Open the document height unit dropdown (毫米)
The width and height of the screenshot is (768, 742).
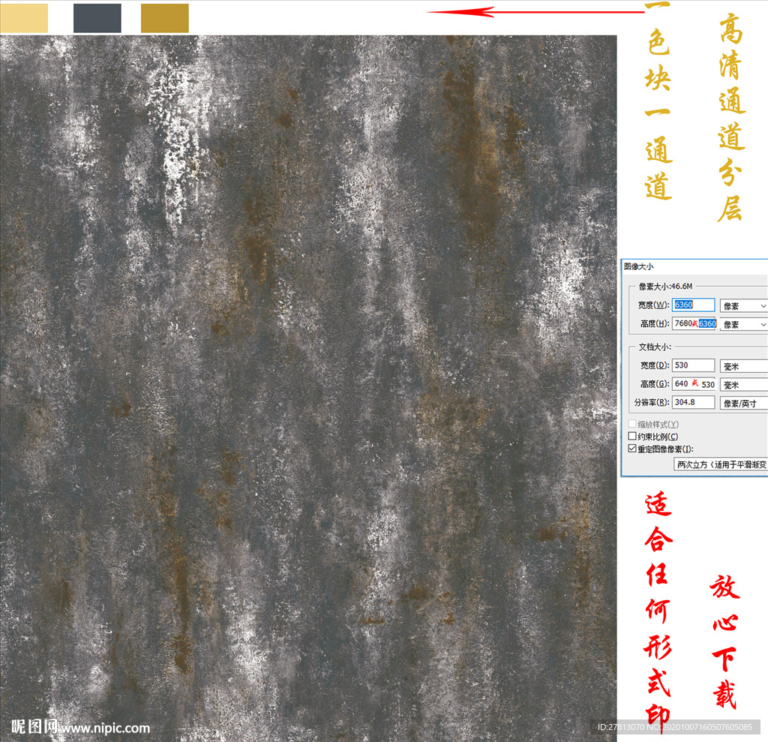tap(743, 385)
